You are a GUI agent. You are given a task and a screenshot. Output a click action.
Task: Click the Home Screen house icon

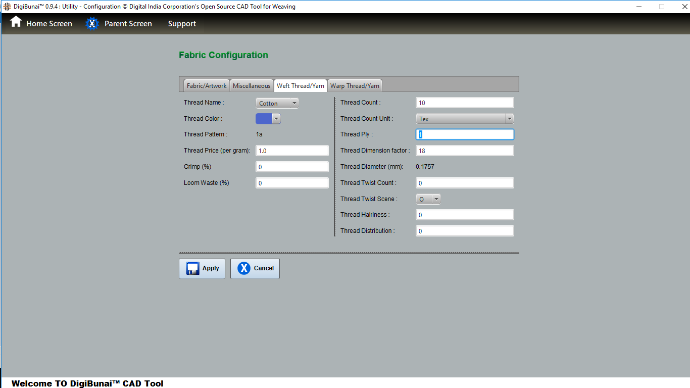point(16,22)
